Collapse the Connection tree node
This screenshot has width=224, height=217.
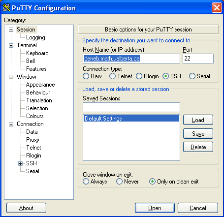click(x=11, y=124)
